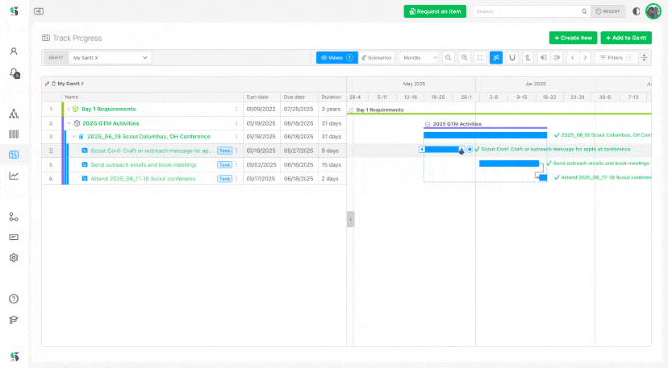Open the line chart analytics icon
This screenshot has width=668, height=368.
[x=14, y=176]
